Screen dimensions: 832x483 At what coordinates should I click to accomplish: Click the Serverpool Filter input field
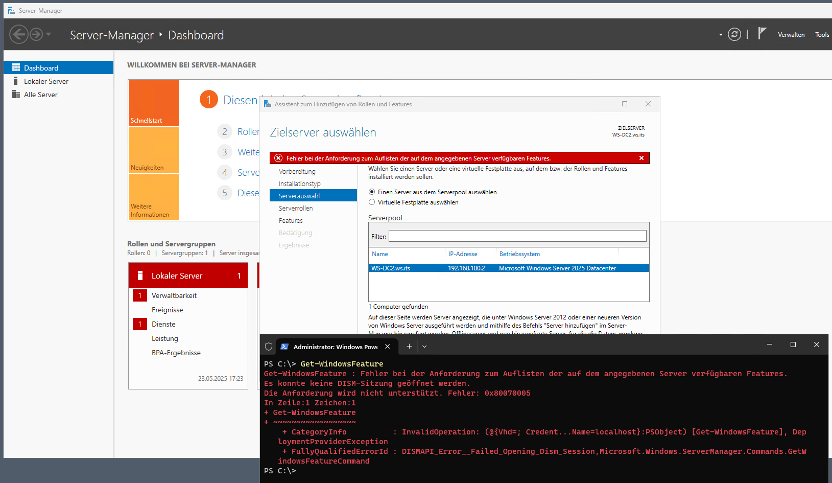click(517, 236)
